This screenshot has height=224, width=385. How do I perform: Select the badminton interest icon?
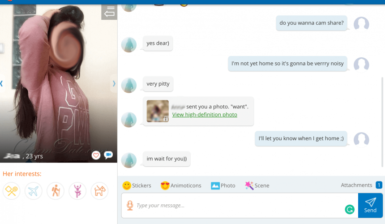(x=11, y=191)
